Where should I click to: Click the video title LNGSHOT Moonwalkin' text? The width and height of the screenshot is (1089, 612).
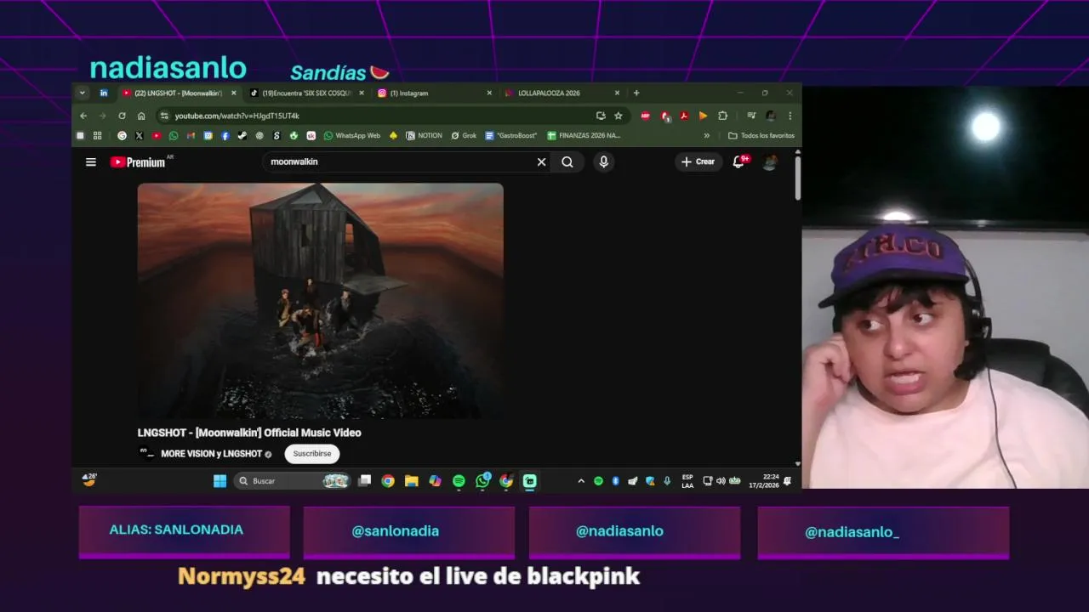(249, 433)
